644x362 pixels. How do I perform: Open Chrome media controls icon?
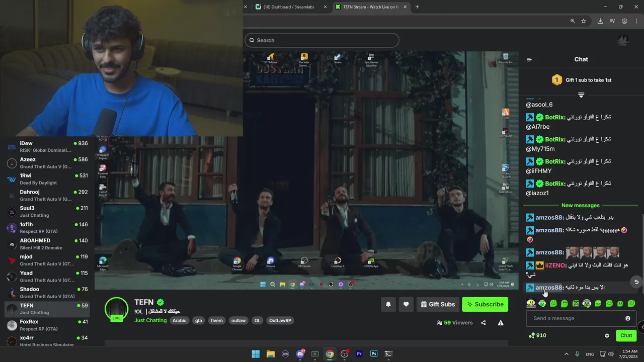click(612, 21)
